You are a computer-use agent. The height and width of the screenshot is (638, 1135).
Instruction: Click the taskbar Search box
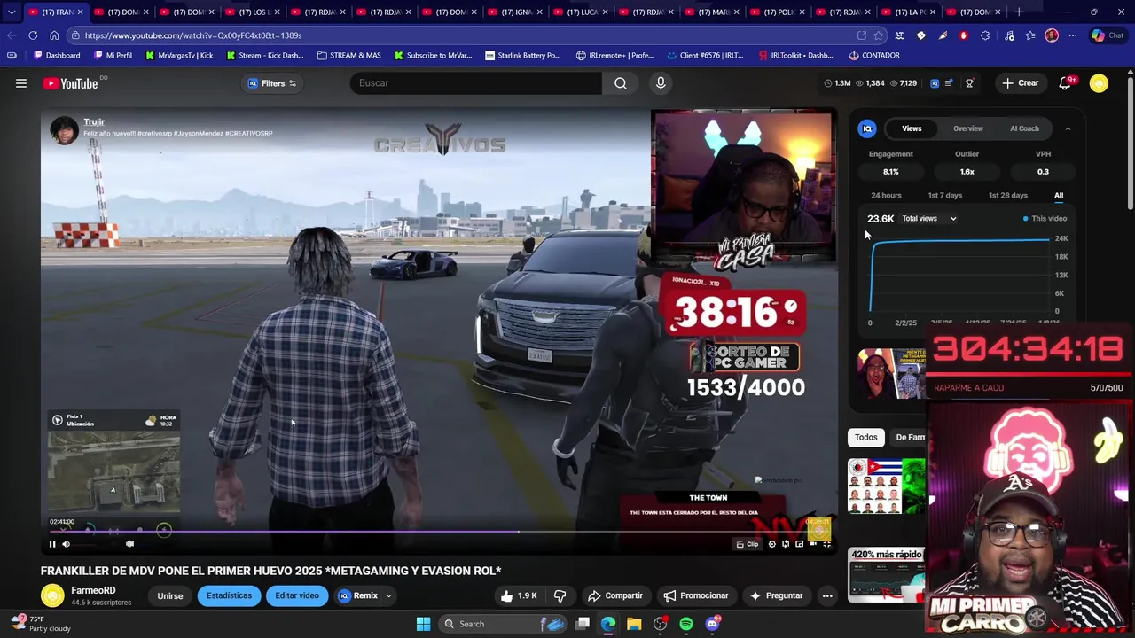503,624
